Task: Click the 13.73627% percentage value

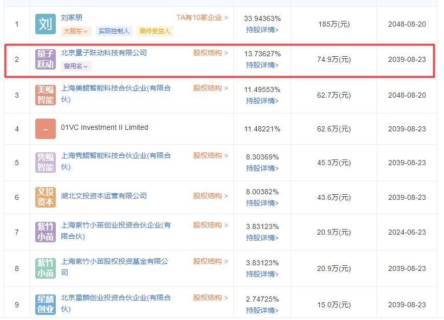Action: click(x=262, y=54)
